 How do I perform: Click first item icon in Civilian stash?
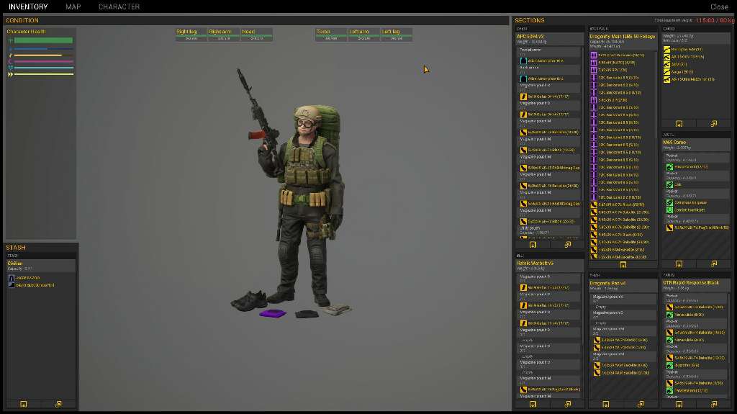(12, 278)
